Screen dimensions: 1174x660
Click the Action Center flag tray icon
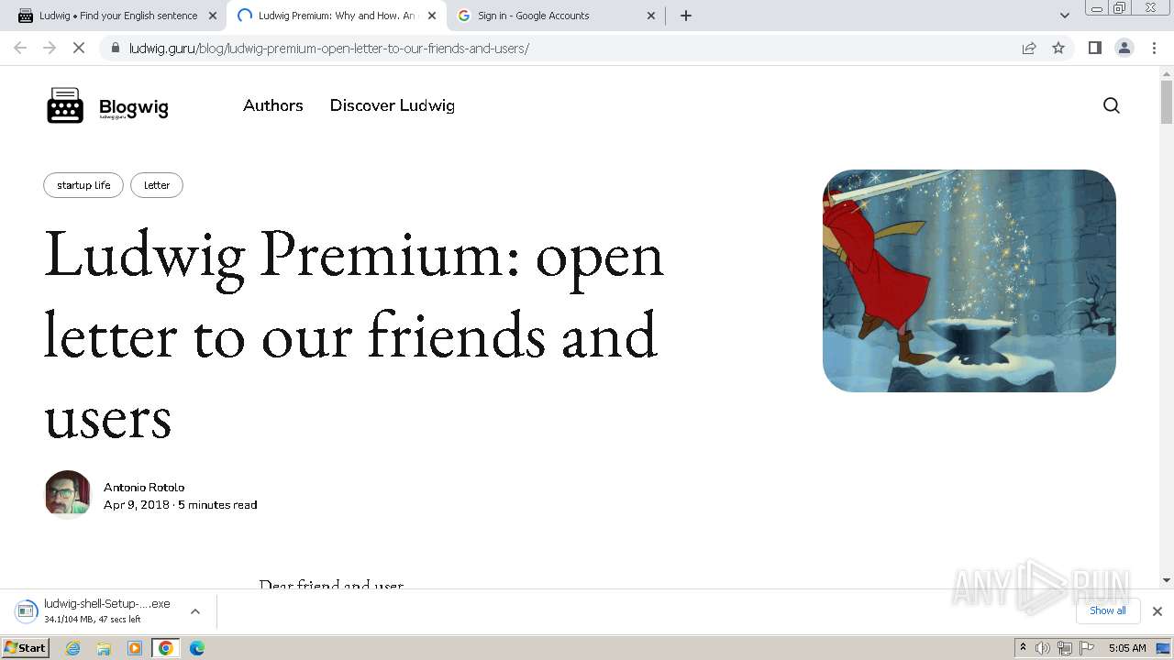click(1087, 648)
